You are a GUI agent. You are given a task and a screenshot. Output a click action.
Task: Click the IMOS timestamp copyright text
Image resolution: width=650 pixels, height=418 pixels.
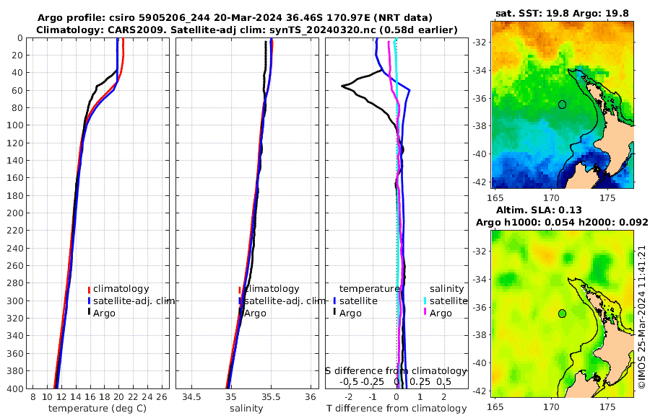(642, 317)
